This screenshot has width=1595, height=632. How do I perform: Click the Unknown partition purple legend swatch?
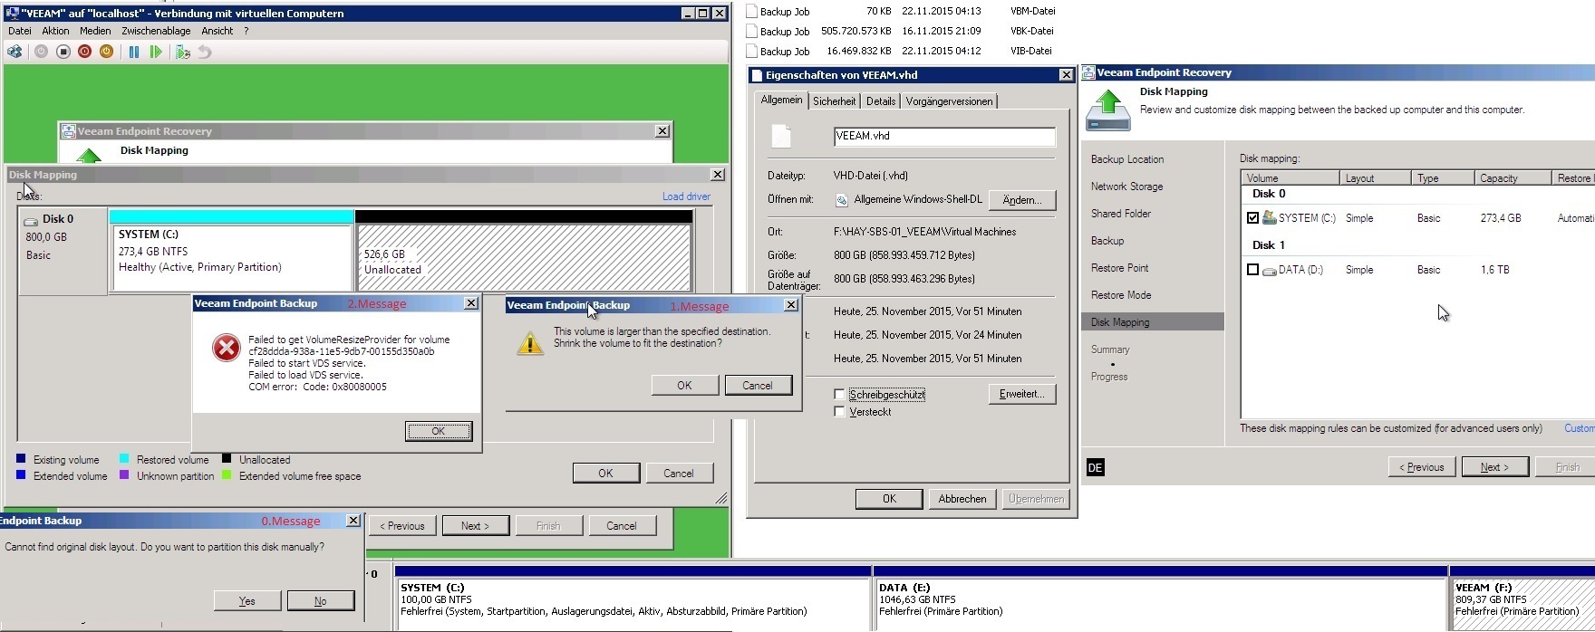[124, 475]
